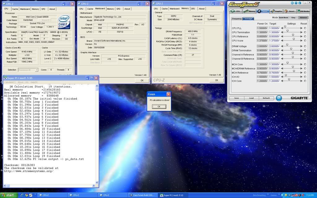Select the reset radio for ICH Core

tap(305, 81)
